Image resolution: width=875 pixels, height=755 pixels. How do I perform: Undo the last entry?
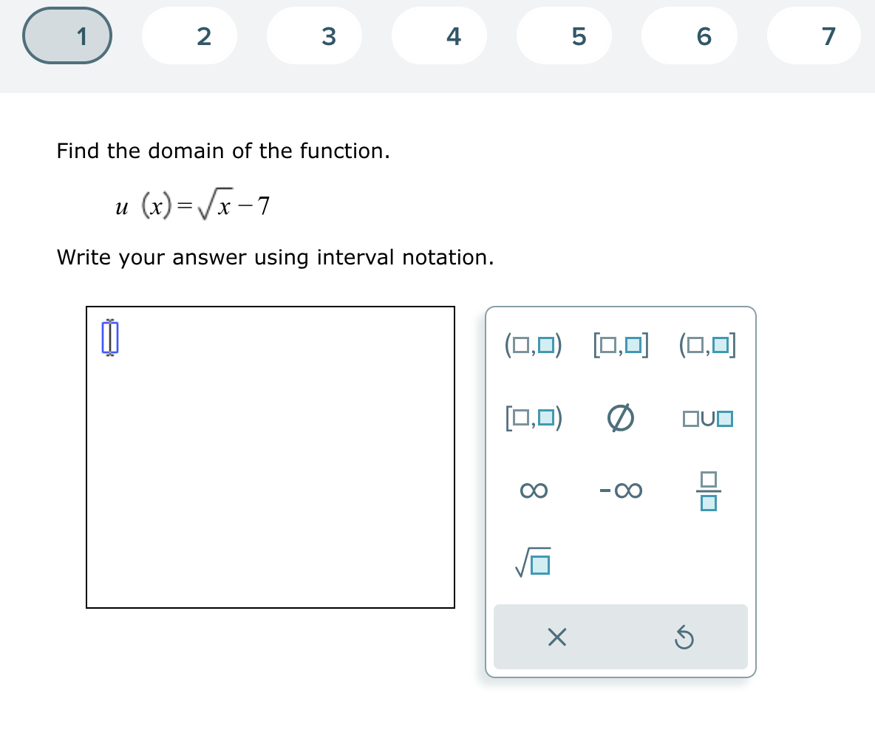click(684, 638)
